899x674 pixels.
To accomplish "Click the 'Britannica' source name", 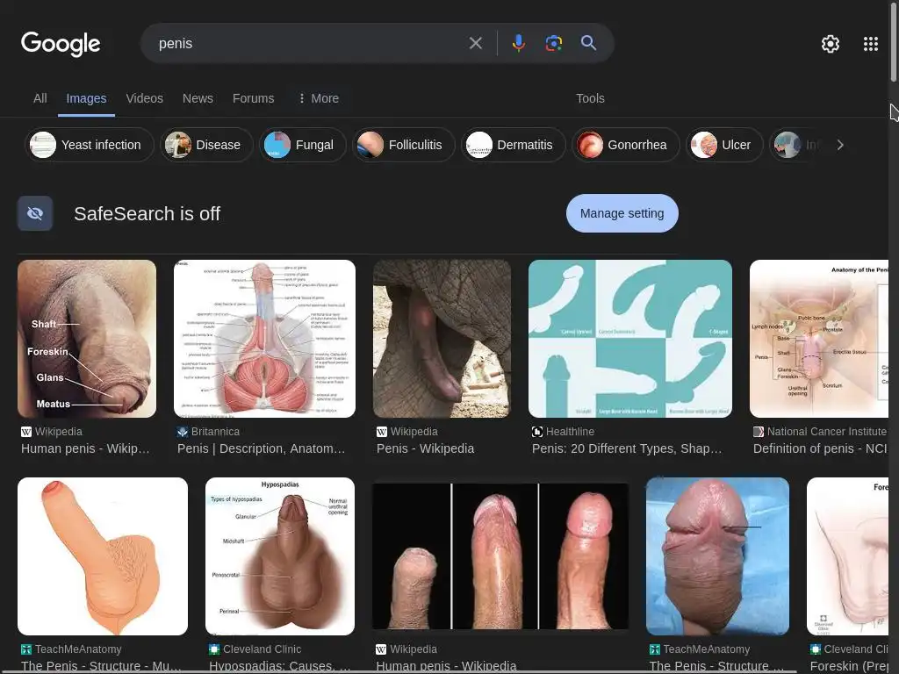I will pos(215,432).
